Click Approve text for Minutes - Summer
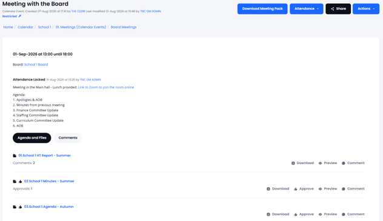The width and height of the screenshot is (383, 221). [x=307, y=189]
